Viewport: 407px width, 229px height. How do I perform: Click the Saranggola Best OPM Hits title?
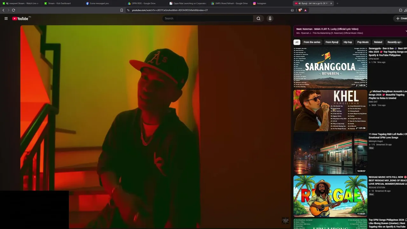(x=388, y=52)
